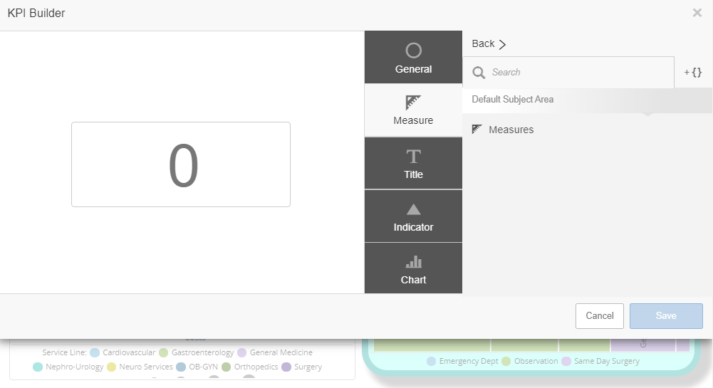The height and width of the screenshot is (388, 713).
Task: Click the Back chevron arrow
Action: click(x=502, y=44)
